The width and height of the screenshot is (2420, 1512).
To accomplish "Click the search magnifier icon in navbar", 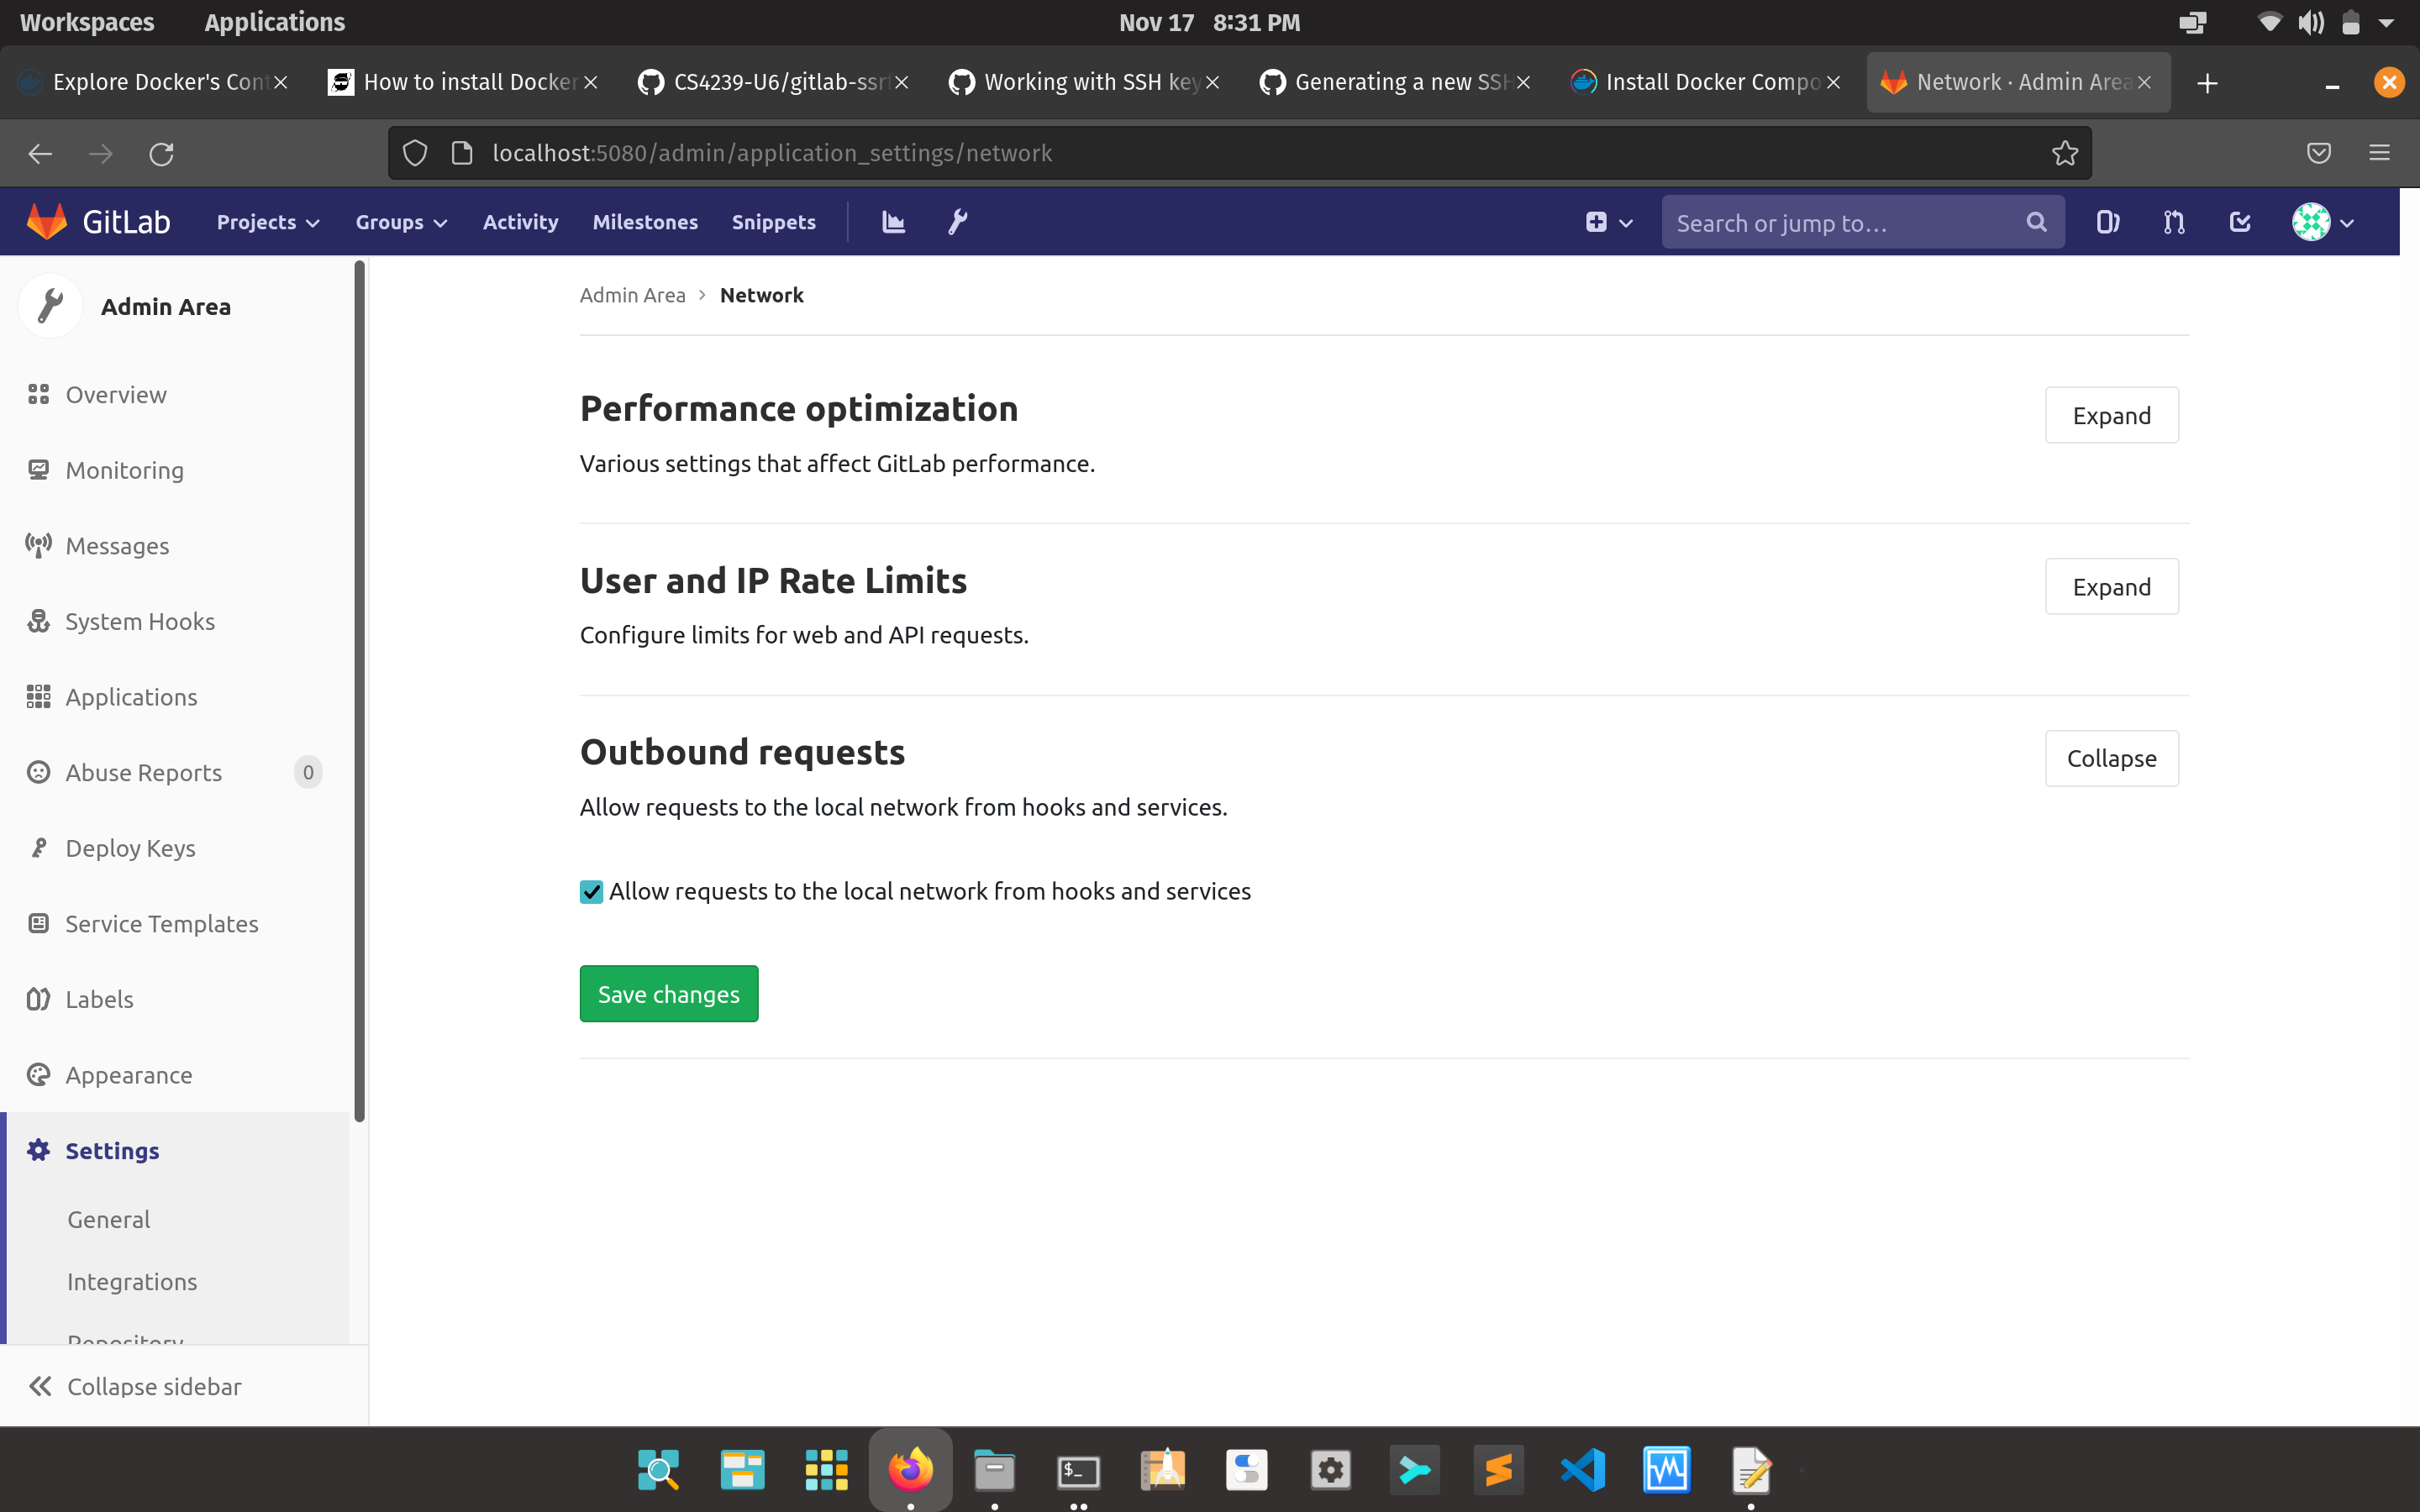I will pos(2036,222).
